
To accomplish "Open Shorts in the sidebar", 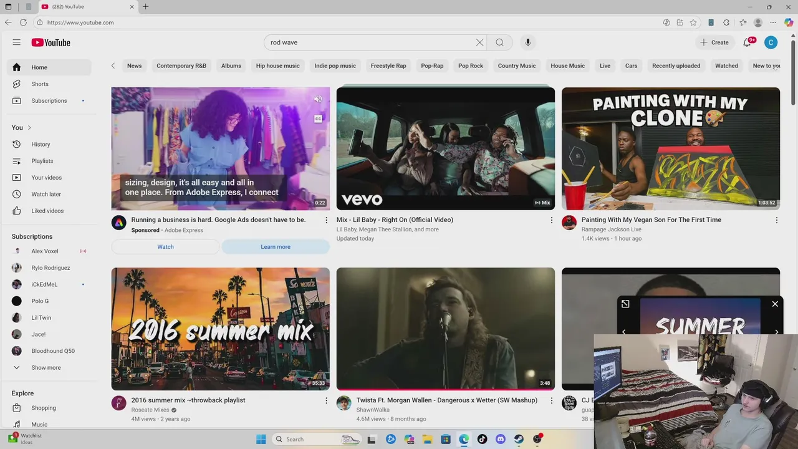I will [x=49, y=84].
